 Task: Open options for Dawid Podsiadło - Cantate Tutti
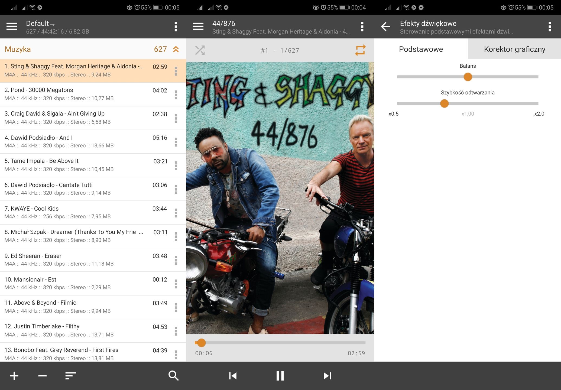[x=176, y=189]
